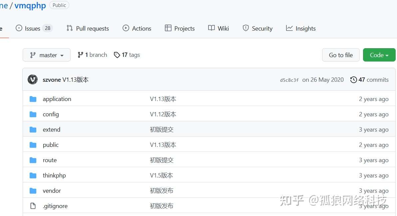This screenshot has height=216, width=397.
Task: Click the application folder icon
Action: point(33,99)
